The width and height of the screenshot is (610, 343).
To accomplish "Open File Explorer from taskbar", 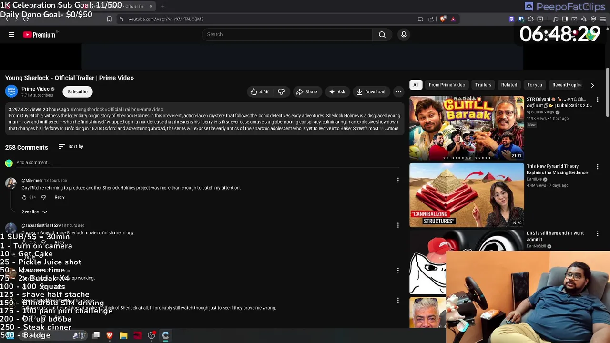I will coord(123,335).
